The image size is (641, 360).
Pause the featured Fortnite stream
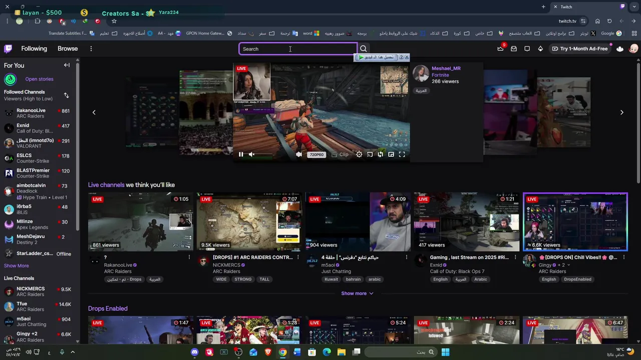tap(241, 154)
